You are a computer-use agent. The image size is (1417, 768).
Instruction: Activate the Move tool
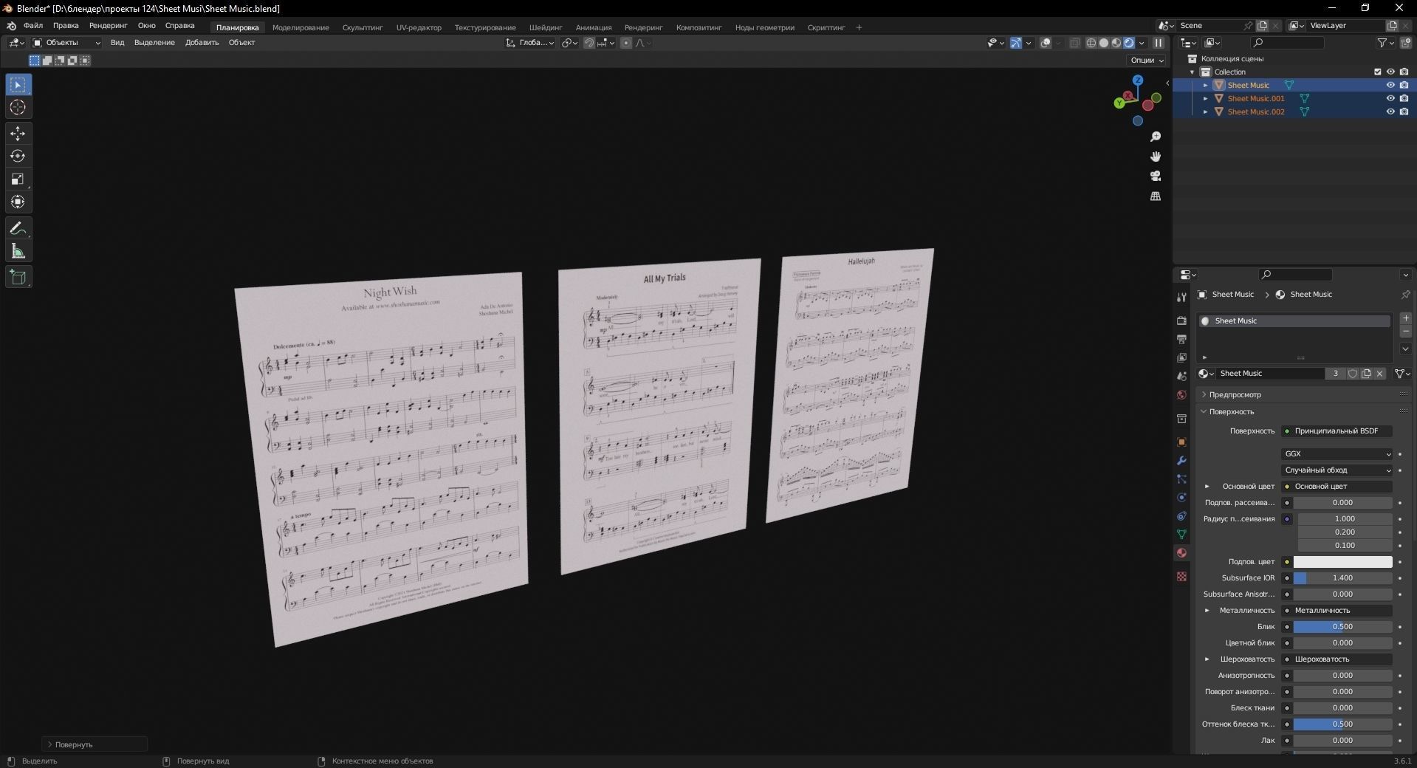pyautogui.click(x=18, y=134)
